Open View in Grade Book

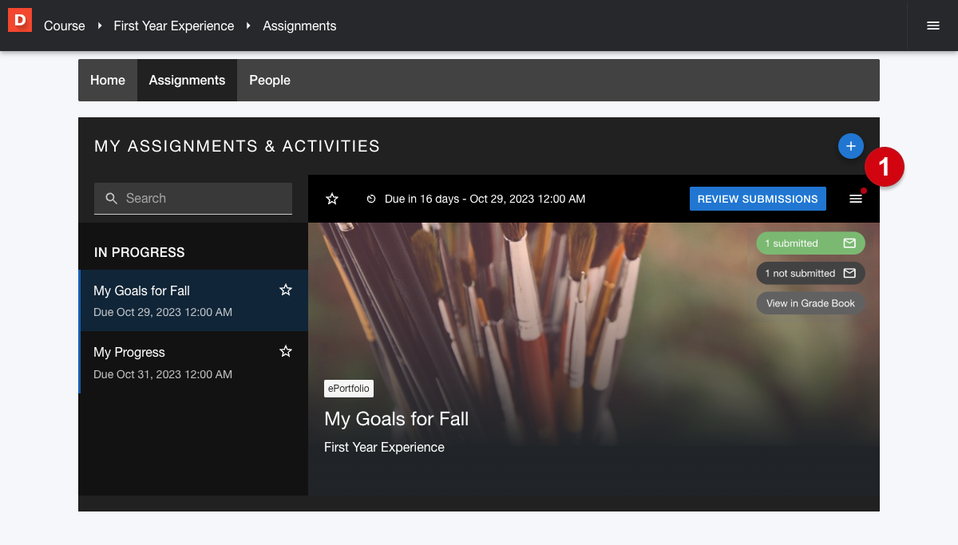click(x=810, y=303)
